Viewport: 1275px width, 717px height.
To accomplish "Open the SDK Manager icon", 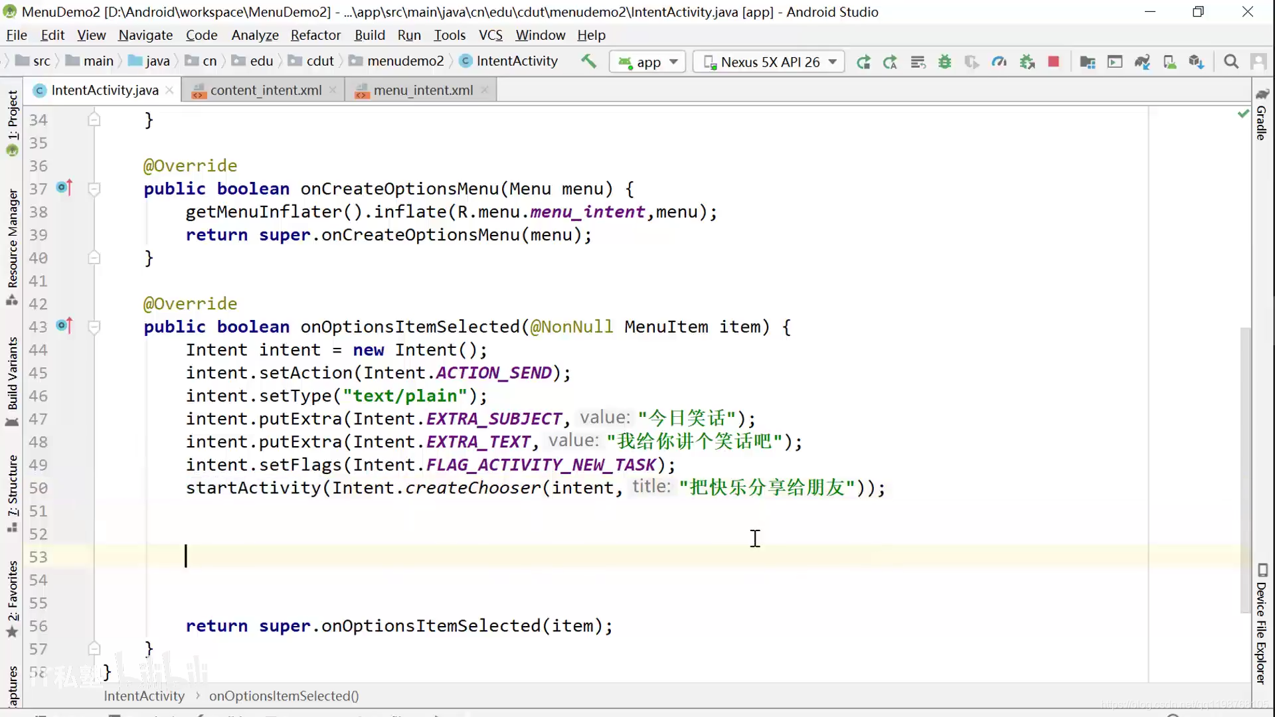I will (1197, 62).
